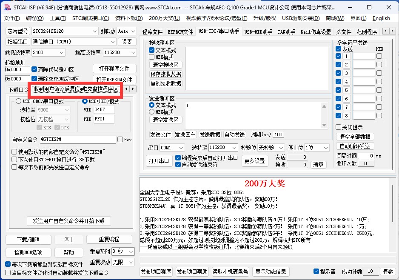Switch to the EEPROM文件 tab
Viewport: 399px width, 280px height.
click(x=180, y=32)
